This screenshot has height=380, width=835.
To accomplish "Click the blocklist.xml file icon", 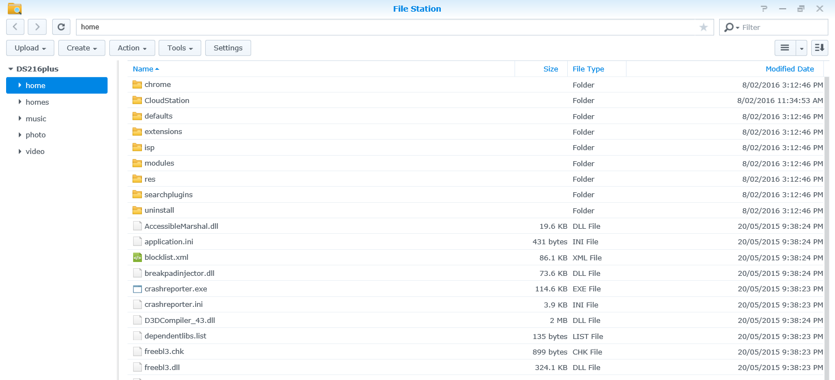I will coord(136,257).
